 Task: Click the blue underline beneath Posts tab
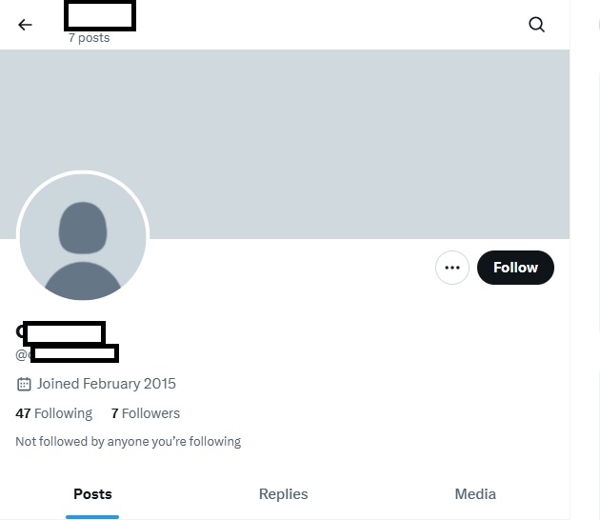point(92,516)
